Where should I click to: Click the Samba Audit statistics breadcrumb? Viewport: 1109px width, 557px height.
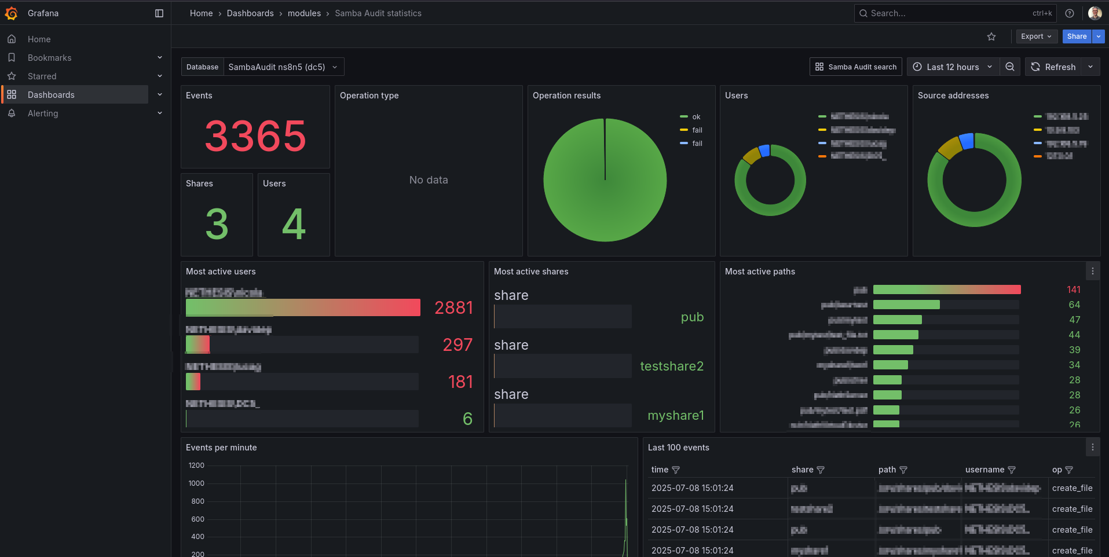pyautogui.click(x=378, y=13)
